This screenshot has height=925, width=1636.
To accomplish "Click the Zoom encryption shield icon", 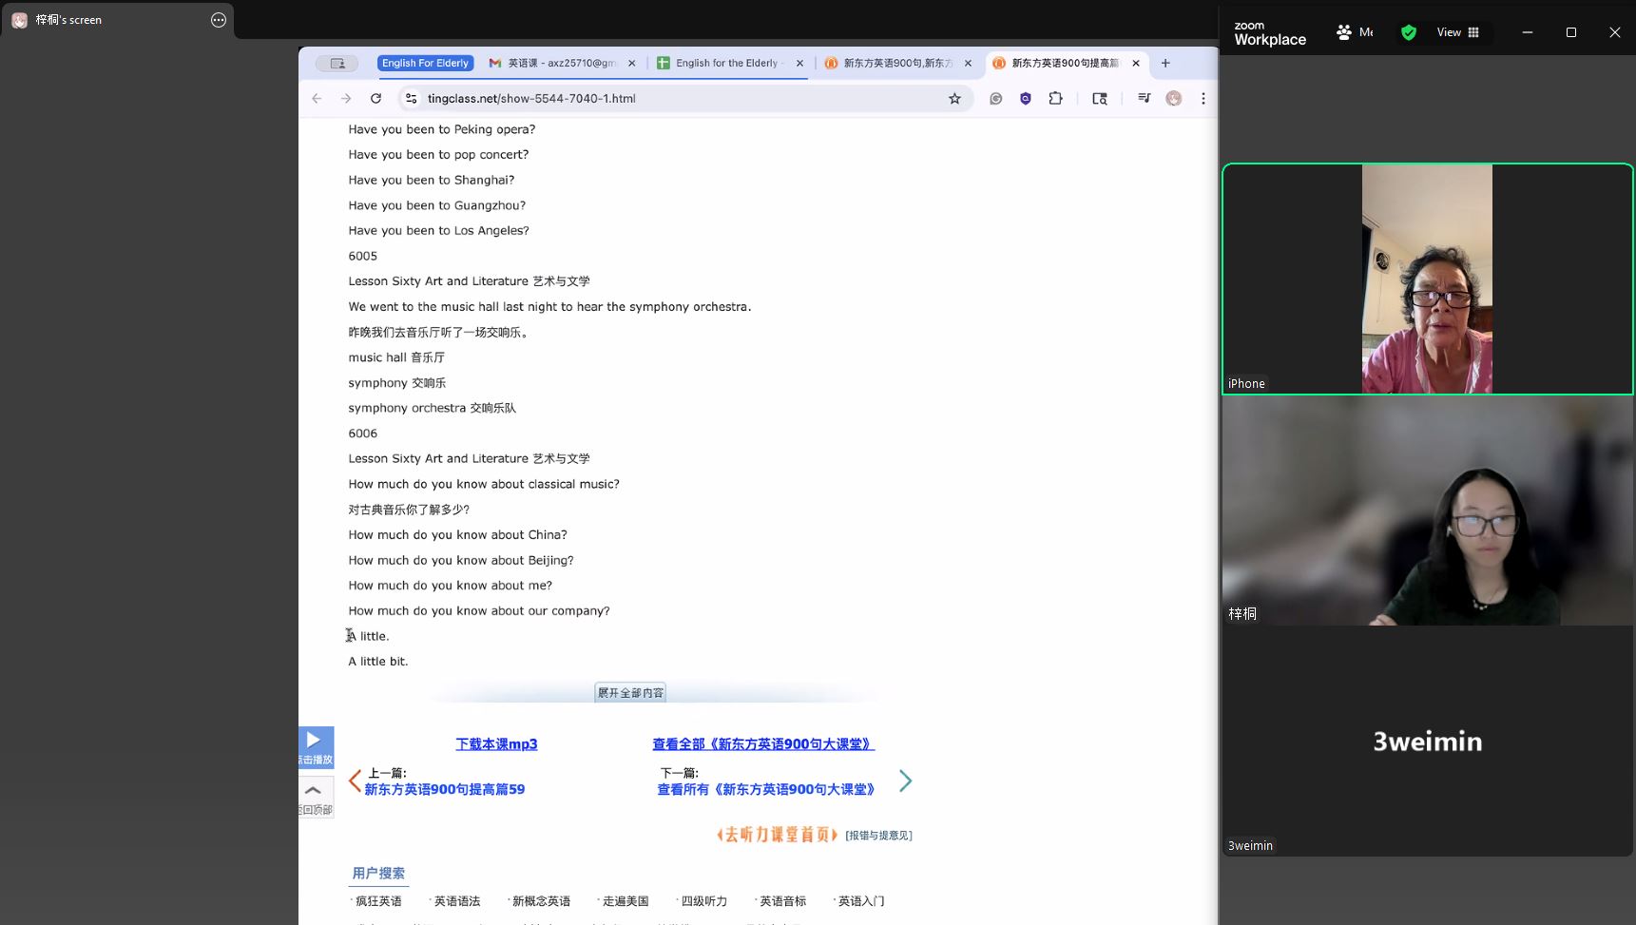I will coord(1408,32).
